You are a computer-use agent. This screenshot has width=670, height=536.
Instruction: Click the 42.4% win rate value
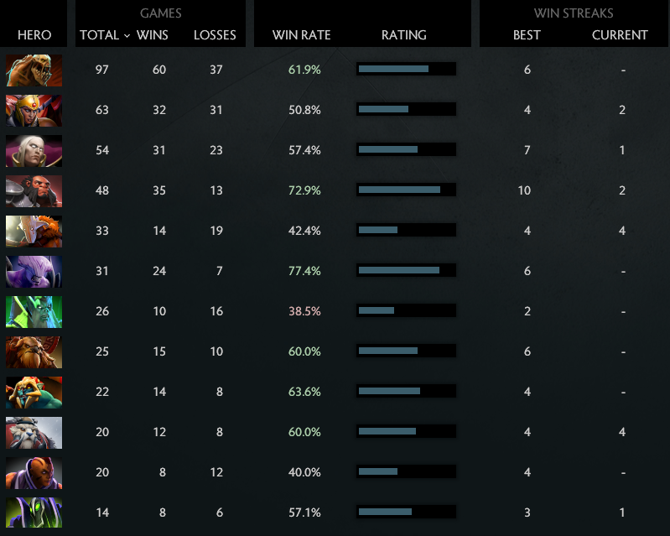[304, 231]
